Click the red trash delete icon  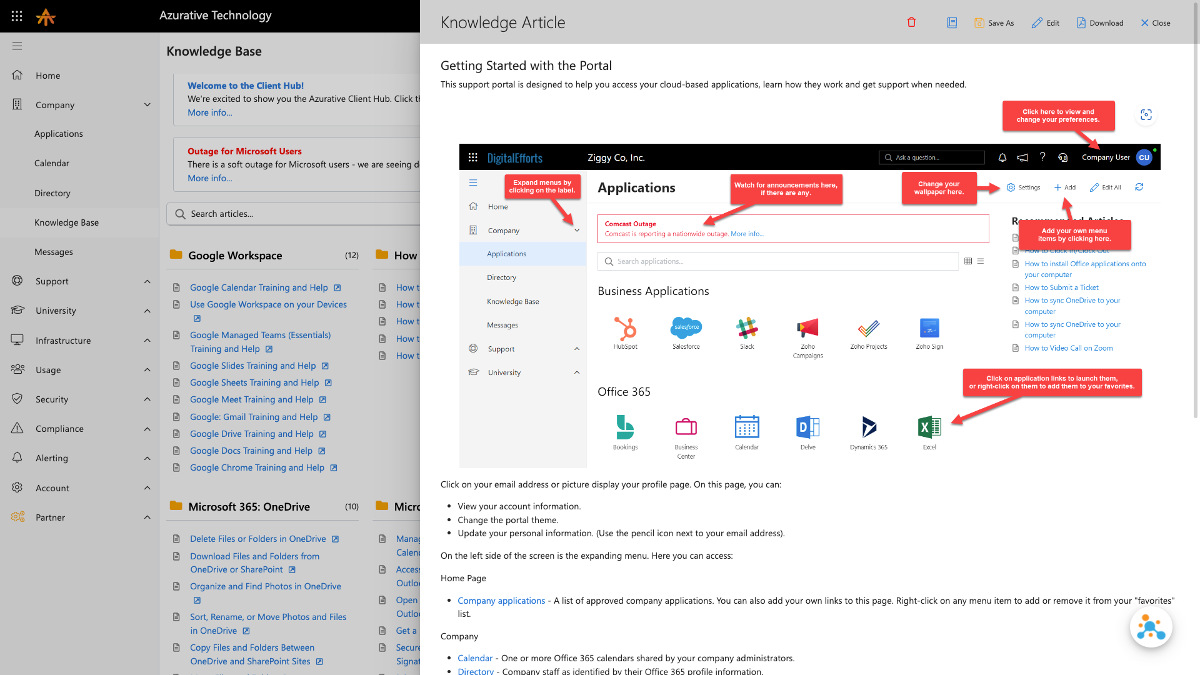[911, 22]
